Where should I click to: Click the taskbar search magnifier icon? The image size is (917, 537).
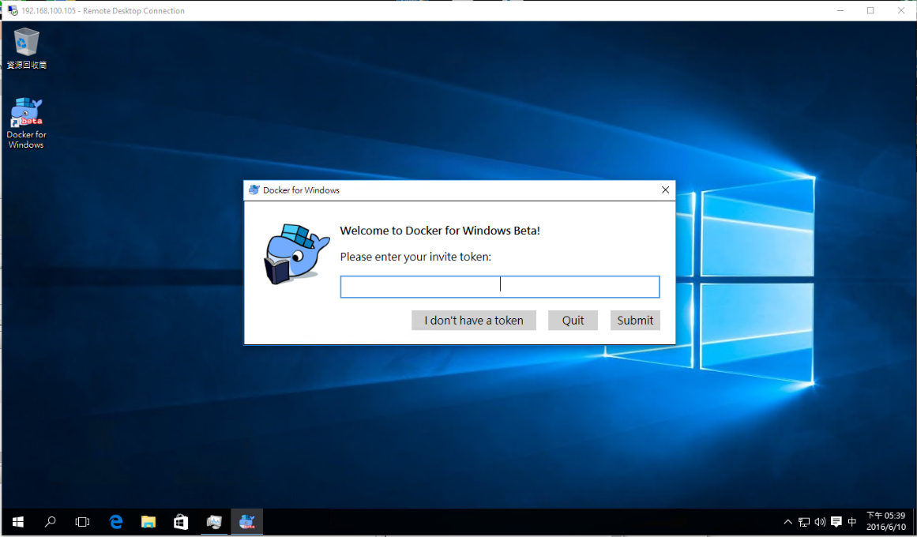click(x=50, y=522)
